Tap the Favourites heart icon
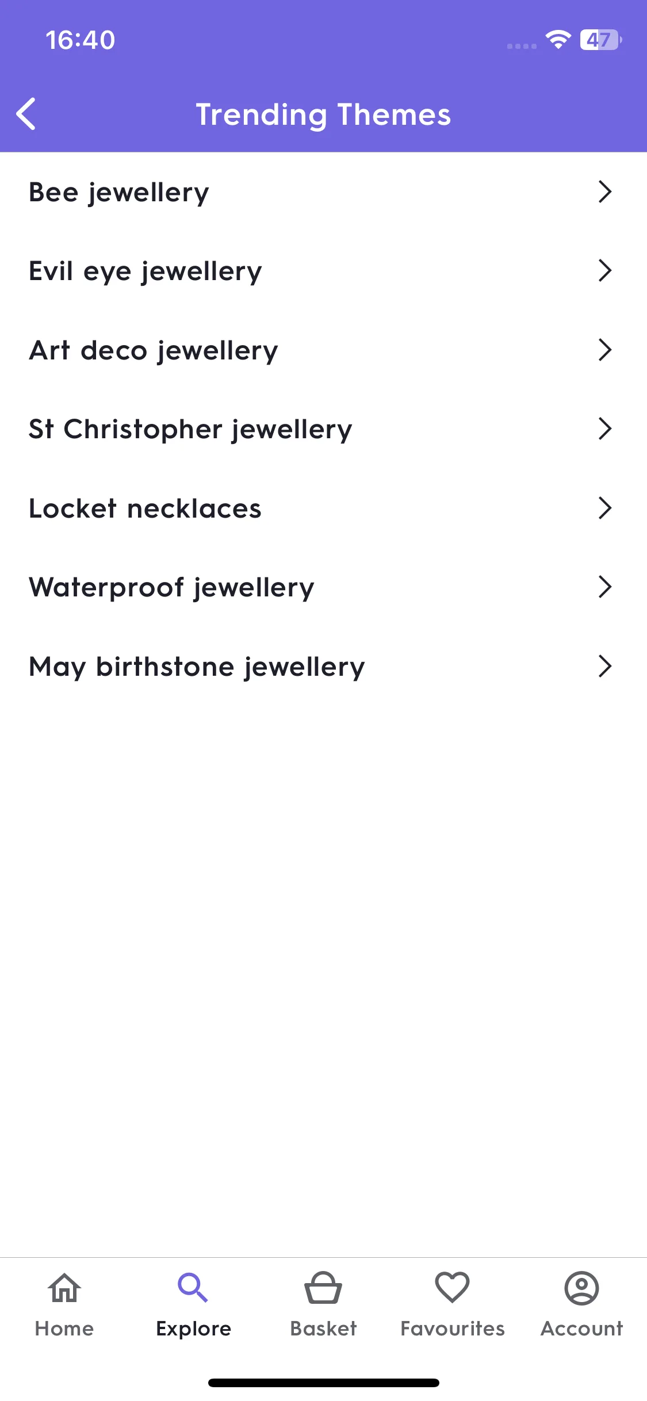The image size is (647, 1401). [453, 1288]
